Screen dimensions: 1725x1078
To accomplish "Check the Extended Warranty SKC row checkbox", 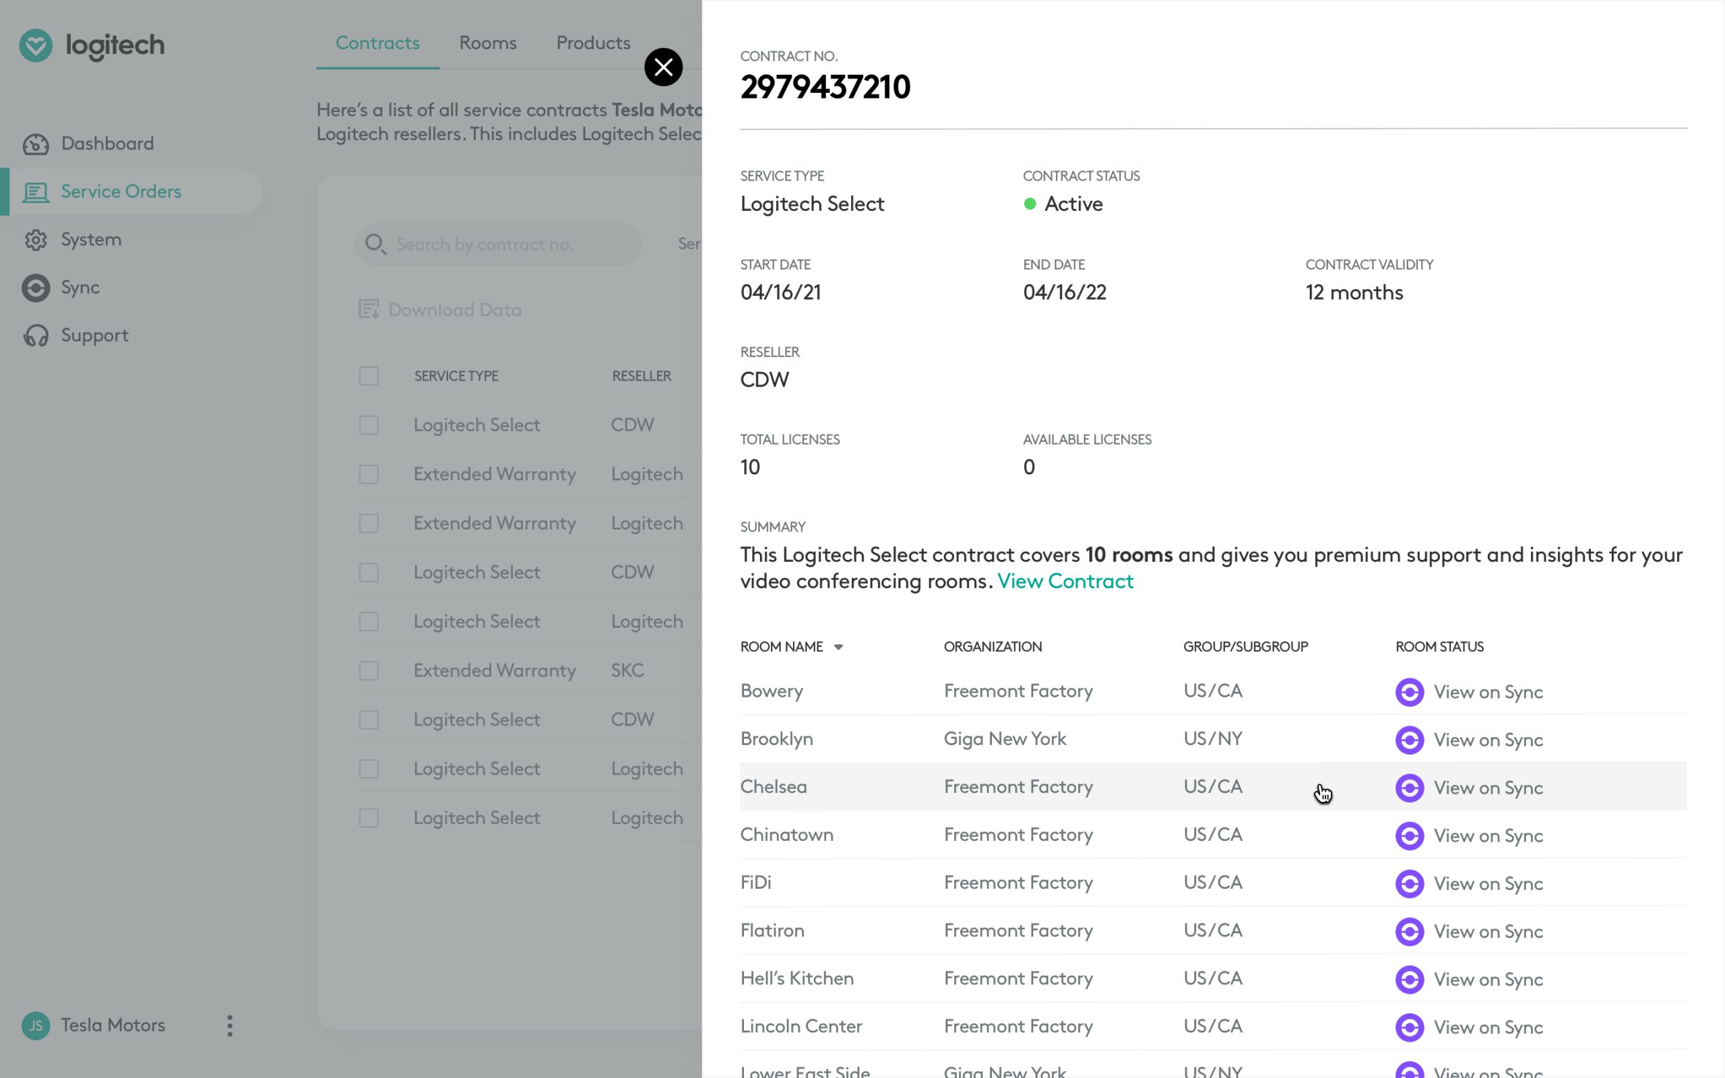I will (369, 670).
